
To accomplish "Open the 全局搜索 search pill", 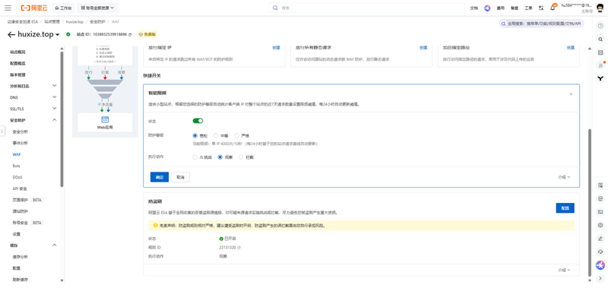I will pyautogui.click(x=542, y=24).
